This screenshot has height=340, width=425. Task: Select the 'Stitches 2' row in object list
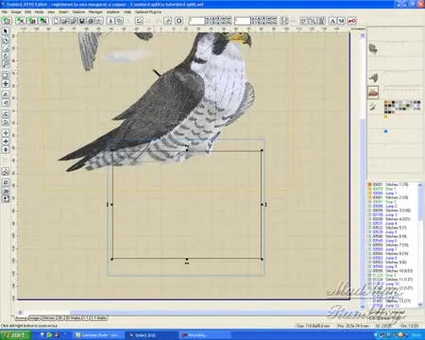pos(393,197)
